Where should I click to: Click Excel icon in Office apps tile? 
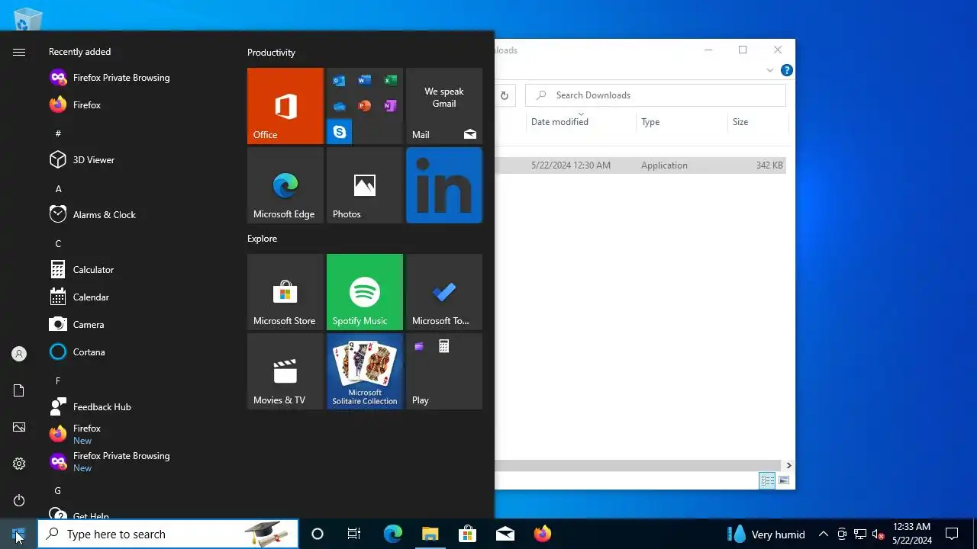coord(390,80)
